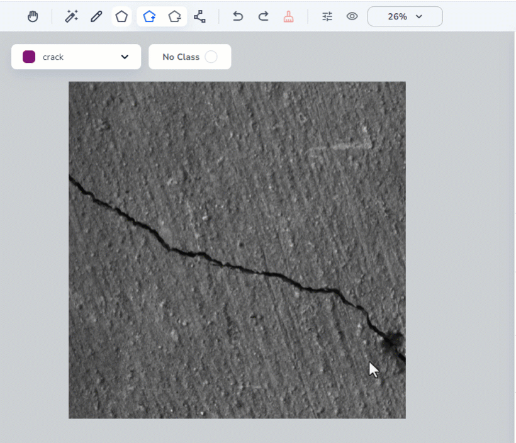516x443 pixels.
Task: Click the No Class button label
Action: pos(181,57)
